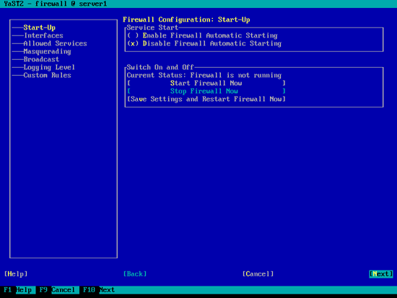Viewport: 397px width, 298px height.
Task: Click Current Status: Firewall is not running text
Action: pos(204,75)
